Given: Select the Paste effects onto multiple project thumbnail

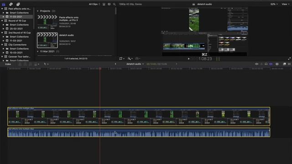Looking at the screenshot, I should point(47,22).
